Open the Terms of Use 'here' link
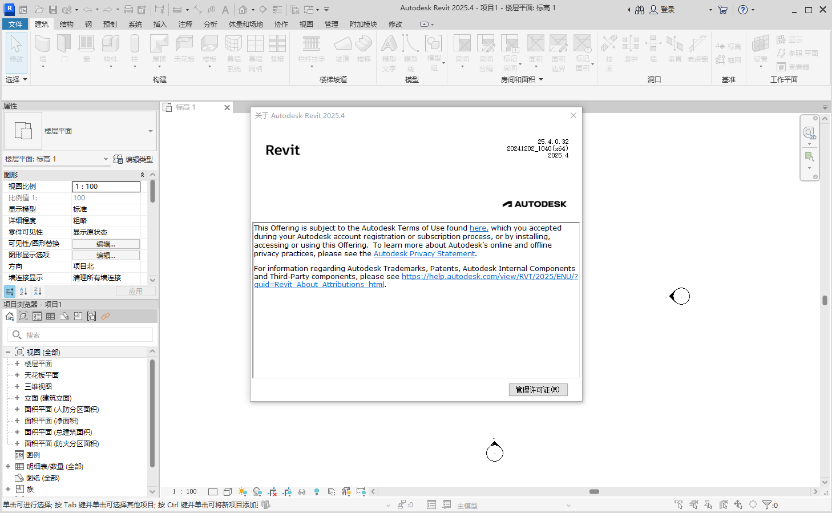 [478, 228]
